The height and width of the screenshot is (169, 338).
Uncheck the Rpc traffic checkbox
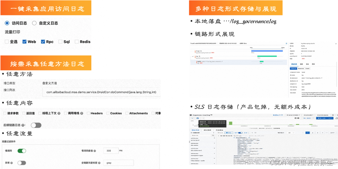(x=43, y=42)
